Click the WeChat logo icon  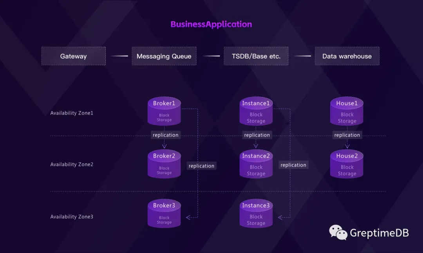click(338, 232)
